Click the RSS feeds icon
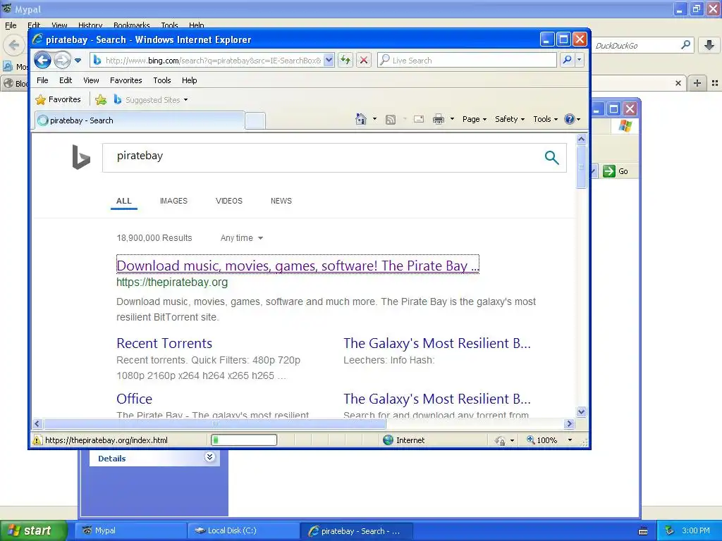Image resolution: width=722 pixels, height=541 pixels. coord(391,120)
